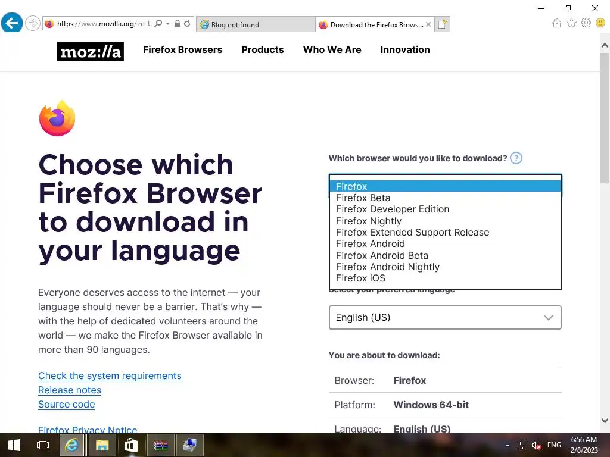Choose Firefox Developer Edition option
The width and height of the screenshot is (610, 457).
pyautogui.click(x=445, y=209)
